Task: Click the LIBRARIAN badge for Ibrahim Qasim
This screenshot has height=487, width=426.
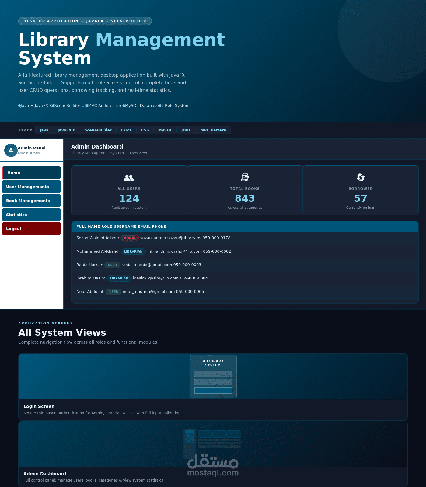Action: tap(119, 278)
